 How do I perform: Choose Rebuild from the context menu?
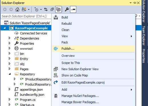(93, 24)
